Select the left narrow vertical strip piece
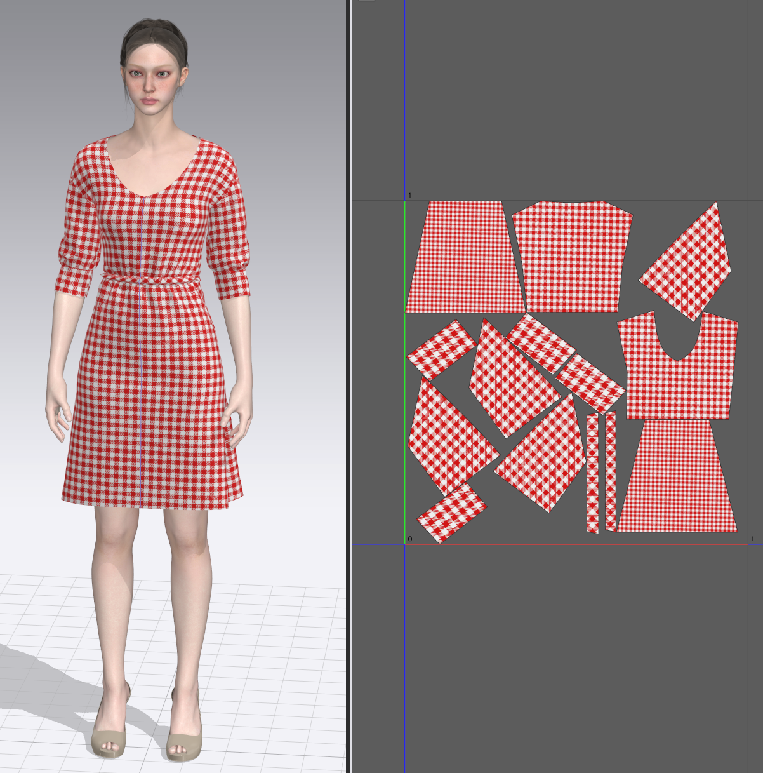The height and width of the screenshot is (773, 763). pos(593,473)
